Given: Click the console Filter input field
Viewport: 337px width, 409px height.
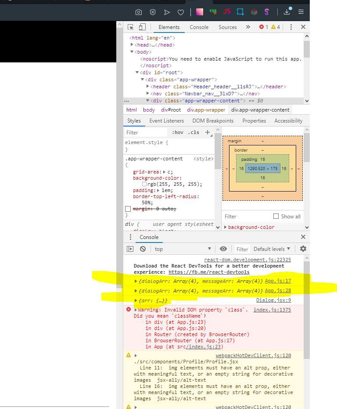Looking at the screenshot, I should tap(242, 249).
